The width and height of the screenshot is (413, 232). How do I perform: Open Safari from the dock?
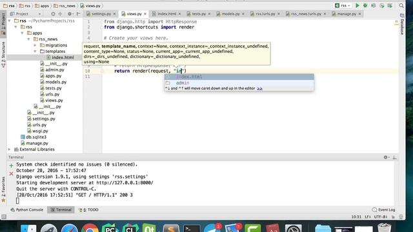click(70, 227)
